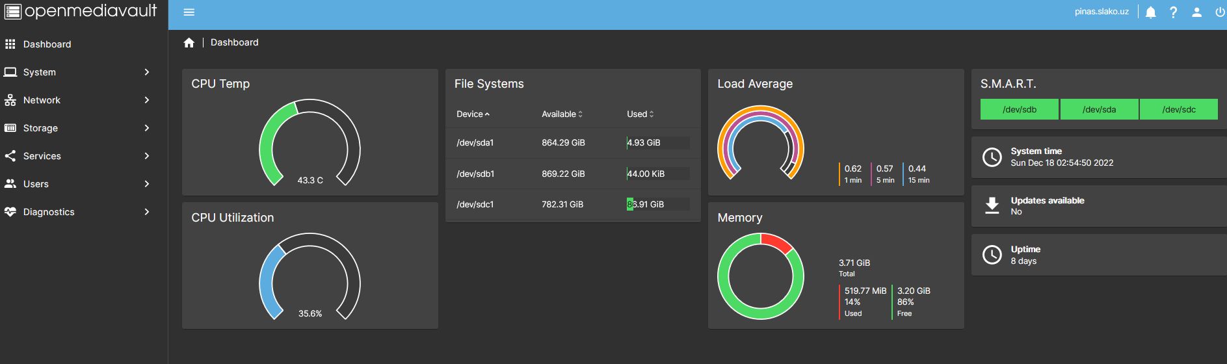Open Dashboard in the sidebar
This screenshot has height=364, width=1227.
click(x=84, y=44)
